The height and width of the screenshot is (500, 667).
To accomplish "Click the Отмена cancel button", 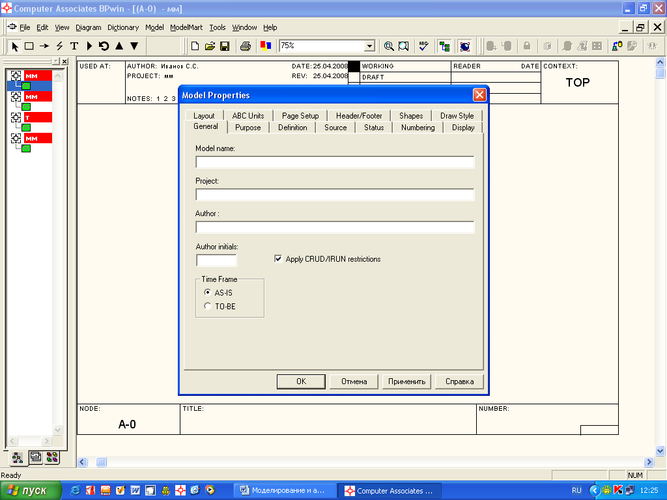I will [354, 382].
